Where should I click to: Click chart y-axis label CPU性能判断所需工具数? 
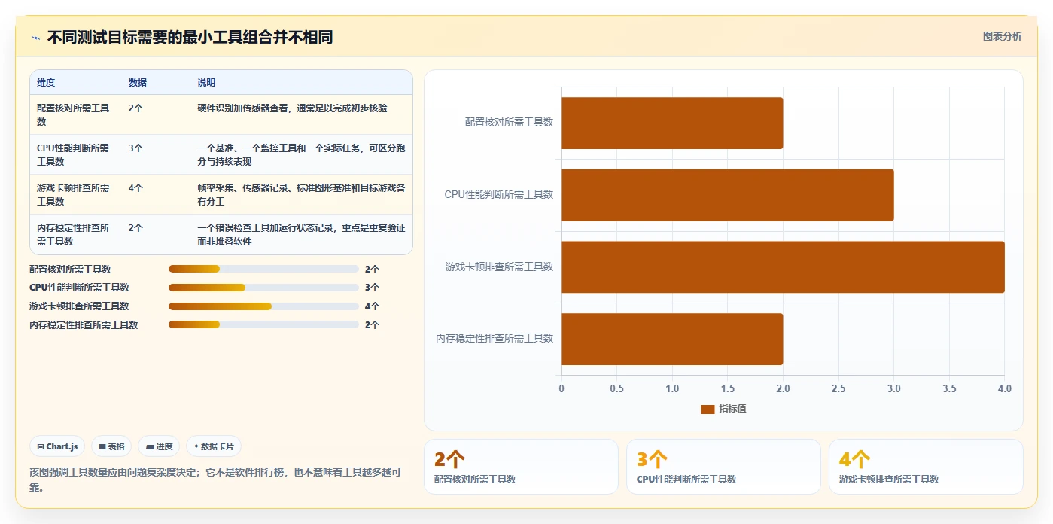pyautogui.click(x=499, y=194)
